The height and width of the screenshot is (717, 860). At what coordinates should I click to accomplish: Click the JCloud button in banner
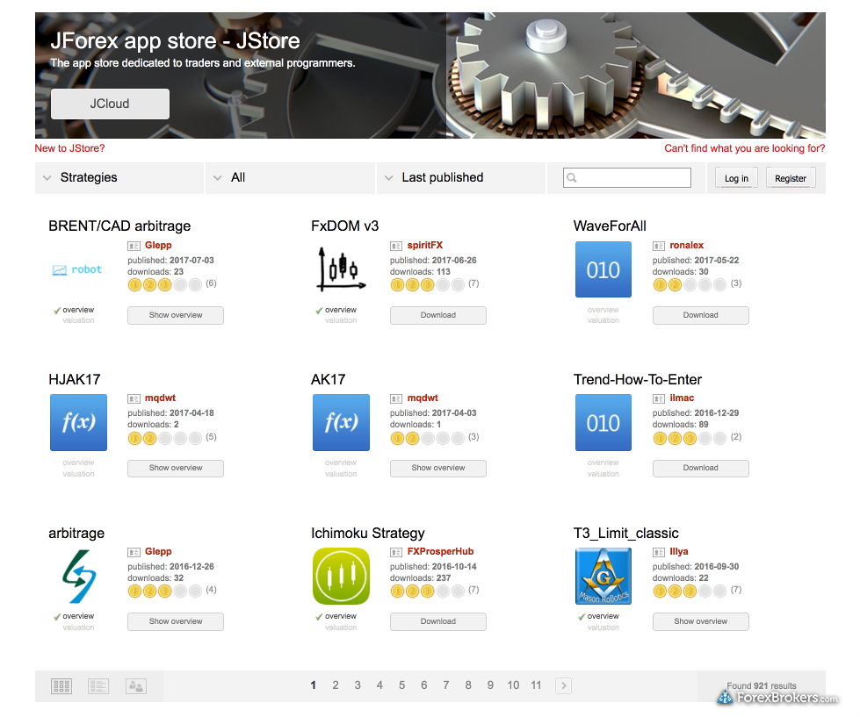(110, 104)
